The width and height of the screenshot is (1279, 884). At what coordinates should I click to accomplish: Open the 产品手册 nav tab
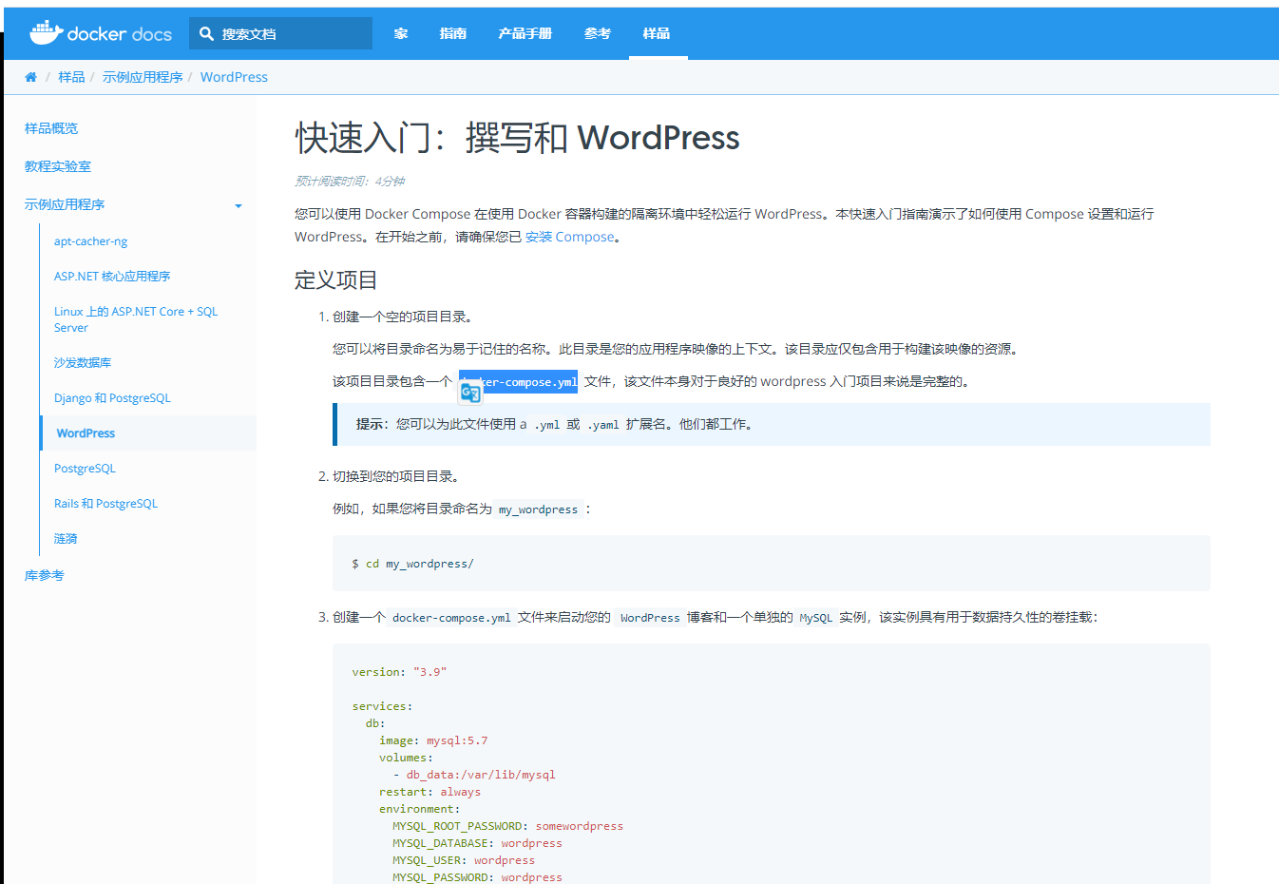(525, 33)
